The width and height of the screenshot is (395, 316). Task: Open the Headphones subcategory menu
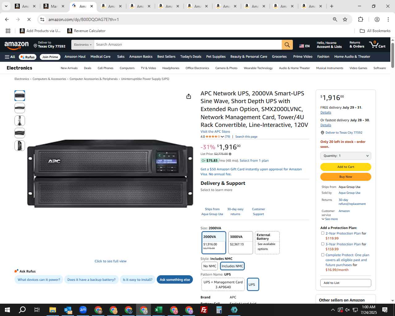pos(171,68)
